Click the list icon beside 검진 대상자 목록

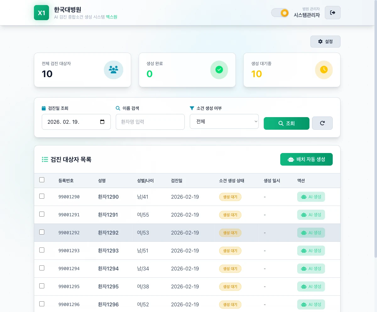tap(45, 159)
